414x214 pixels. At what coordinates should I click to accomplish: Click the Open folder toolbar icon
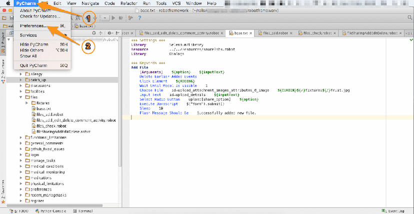pyautogui.click(x=4, y=18)
